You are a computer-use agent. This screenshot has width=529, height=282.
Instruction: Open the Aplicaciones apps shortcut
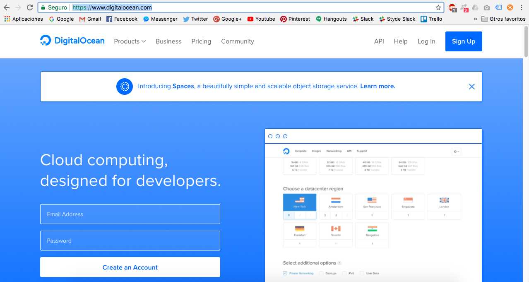[24, 19]
